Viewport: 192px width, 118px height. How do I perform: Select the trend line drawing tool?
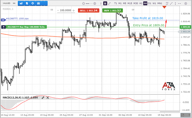point(171,4)
